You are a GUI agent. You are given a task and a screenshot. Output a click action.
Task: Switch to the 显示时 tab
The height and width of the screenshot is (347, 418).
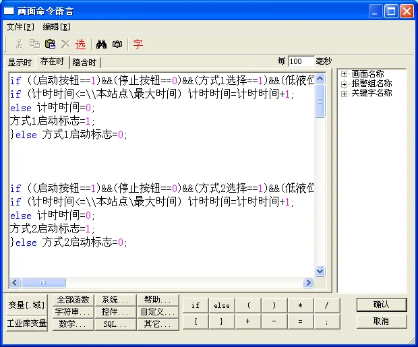[20, 63]
